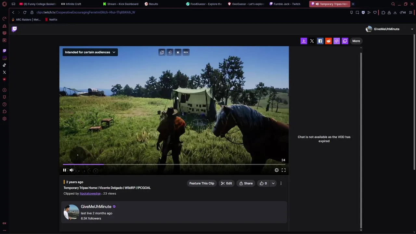Search tabs with magnifier icon
Screen dimensions: 416x234
(393, 4)
